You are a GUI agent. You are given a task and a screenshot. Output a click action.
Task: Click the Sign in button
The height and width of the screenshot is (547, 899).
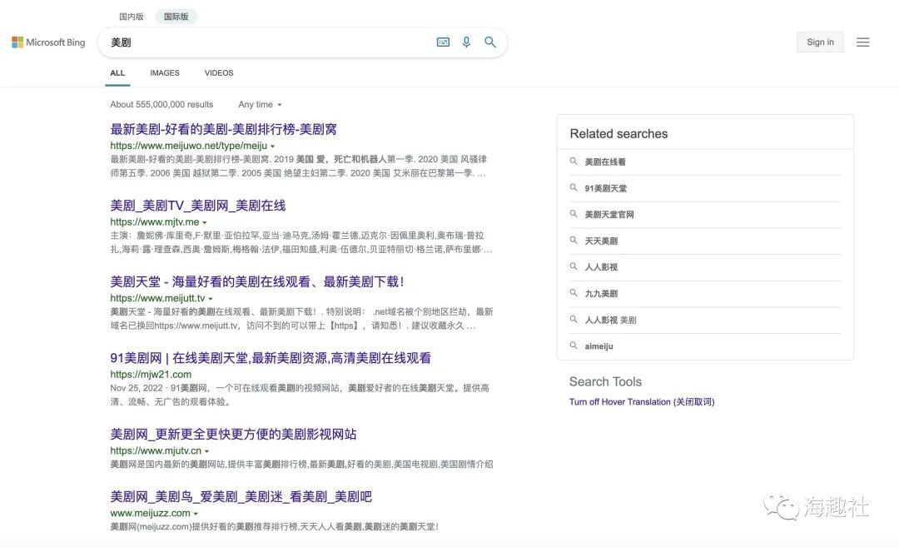click(x=820, y=42)
